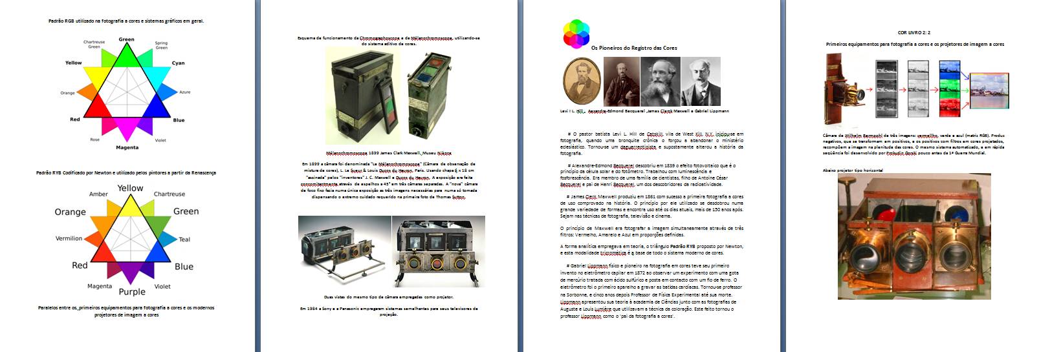Click the 'Teal' label in RYB diagram
The image size is (1039, 352).
pos(184,240)
